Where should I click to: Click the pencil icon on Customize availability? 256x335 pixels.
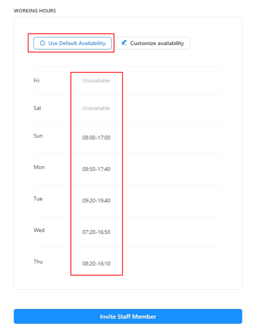pos(124,42)
